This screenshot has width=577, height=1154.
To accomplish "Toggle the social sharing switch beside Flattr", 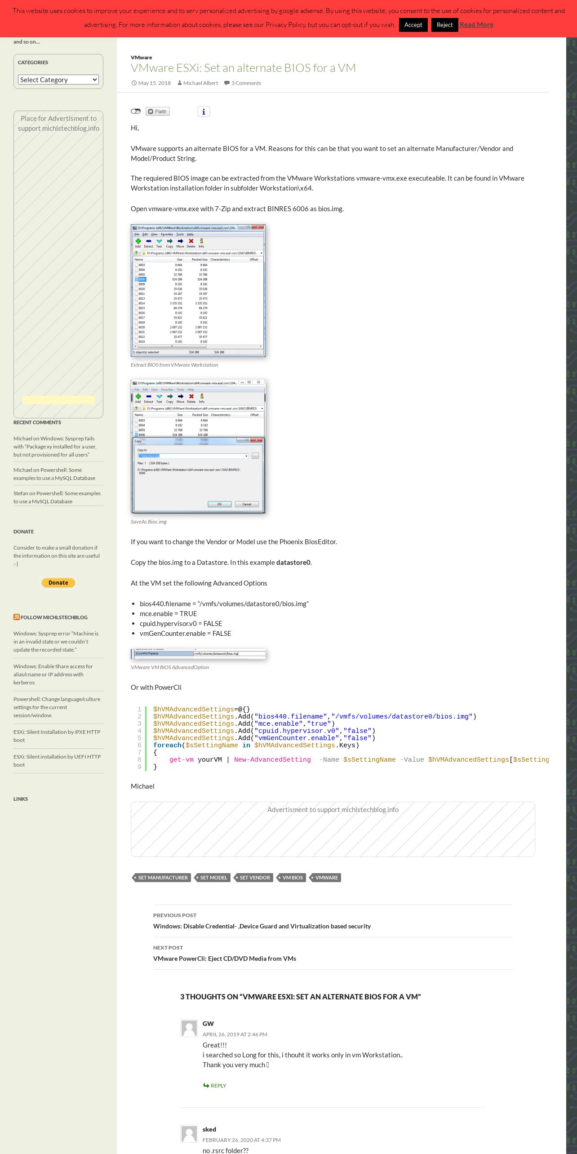I will click(136, 111).
